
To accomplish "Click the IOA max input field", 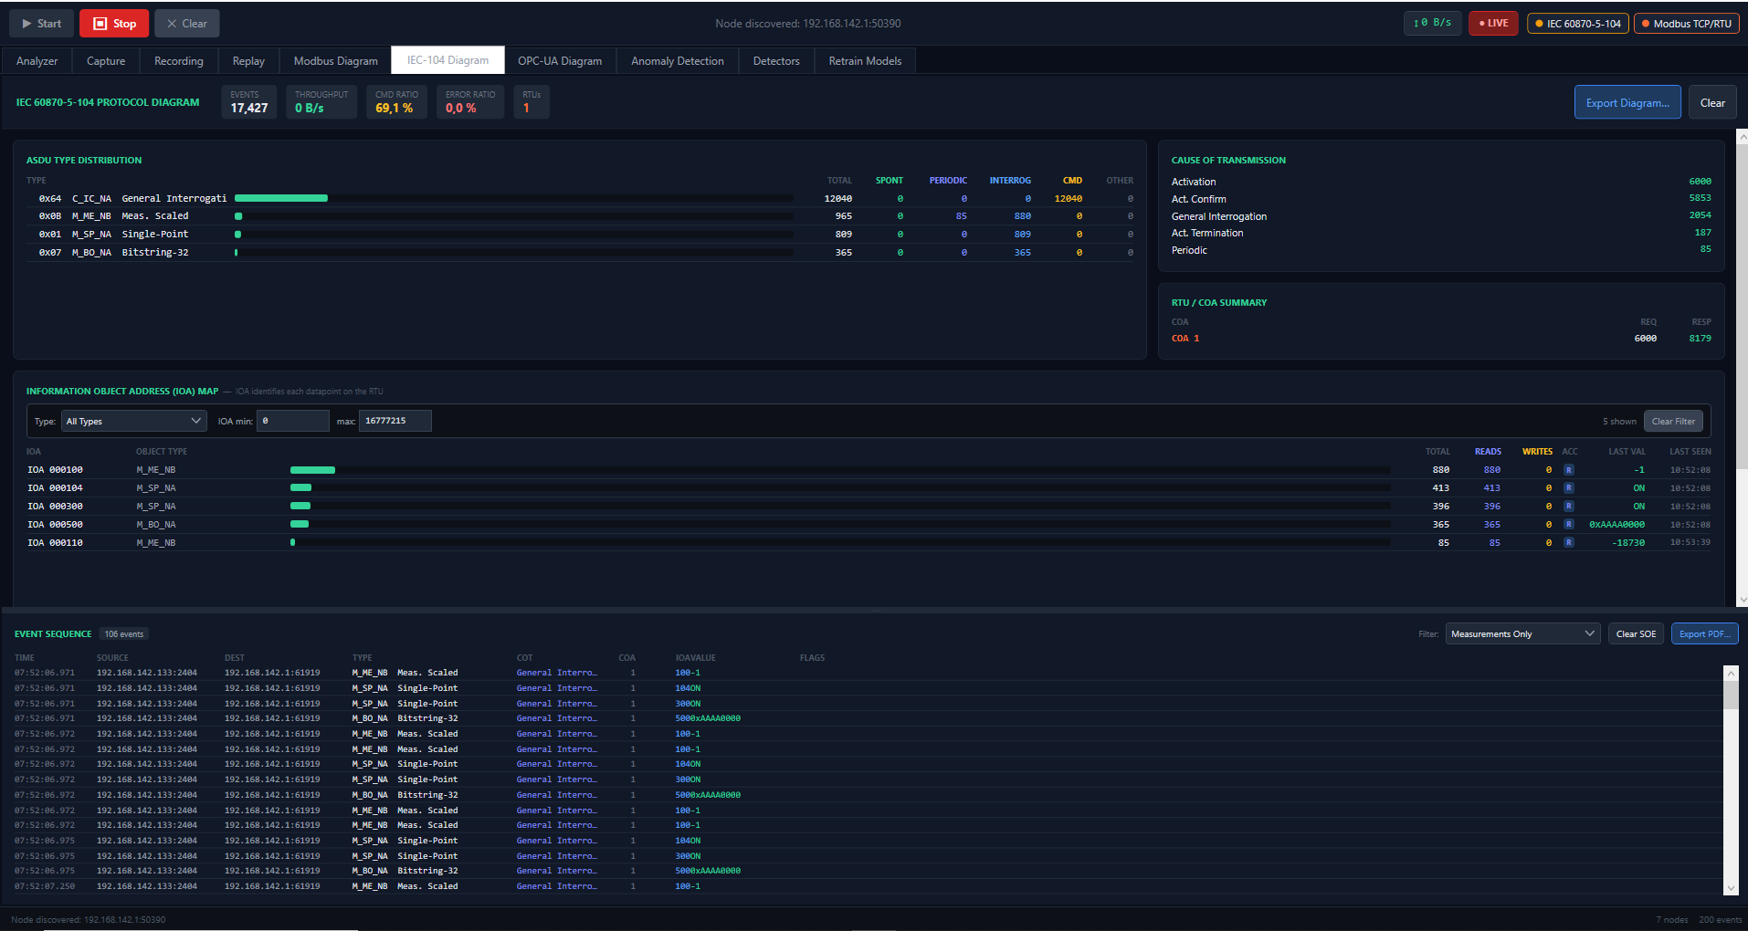I will coord(395,421).
